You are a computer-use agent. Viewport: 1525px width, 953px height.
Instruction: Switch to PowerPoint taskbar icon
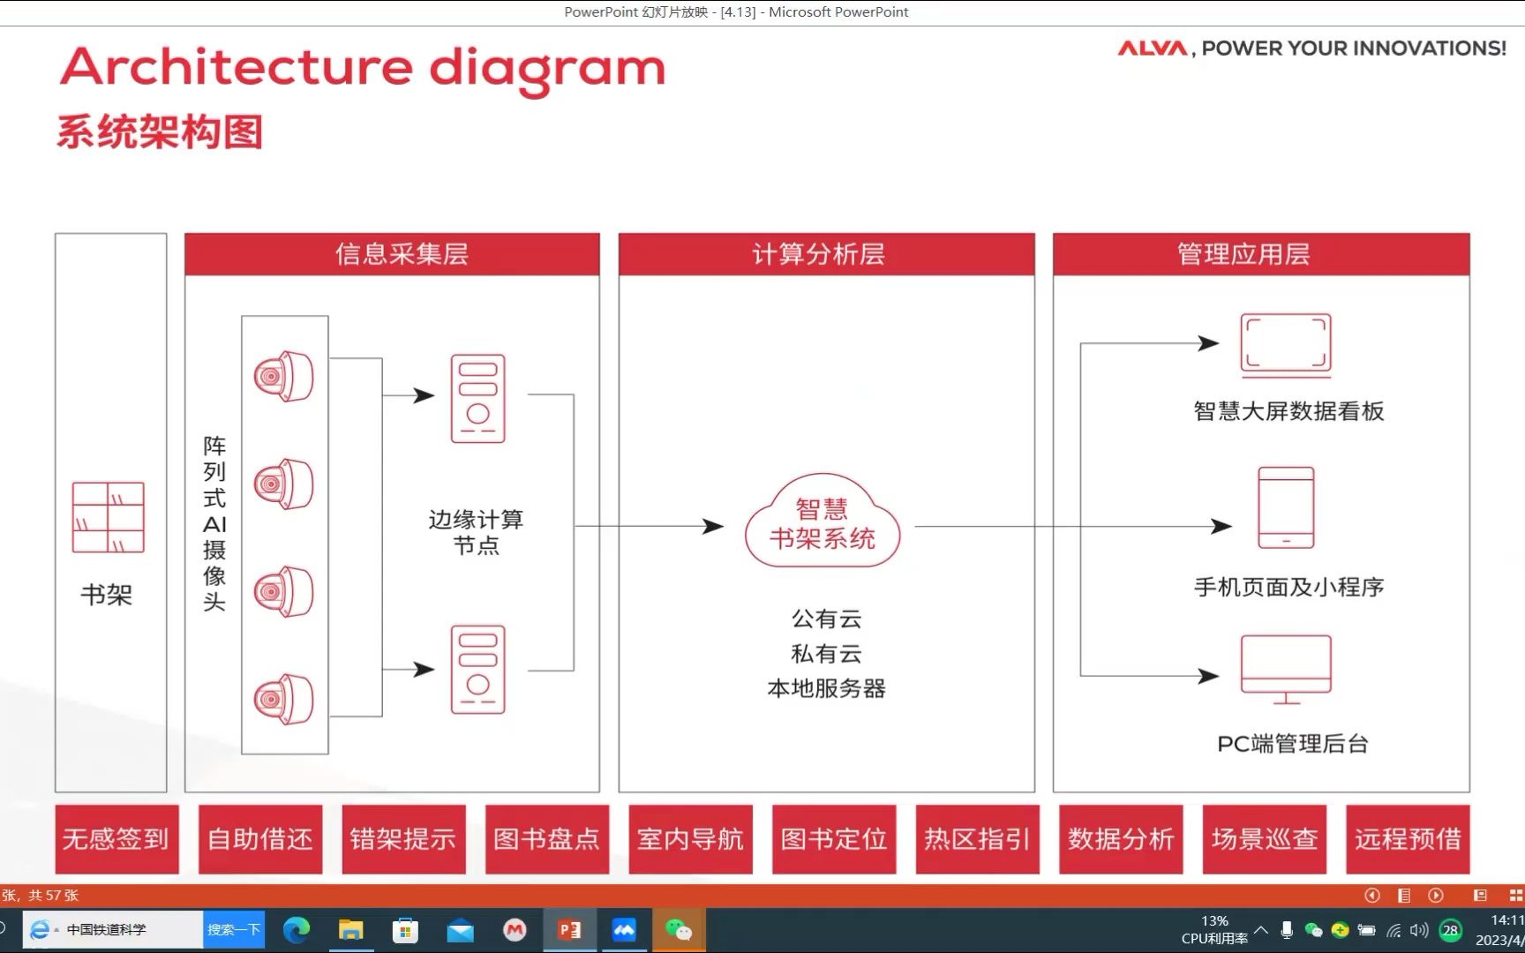coord(569,930)
